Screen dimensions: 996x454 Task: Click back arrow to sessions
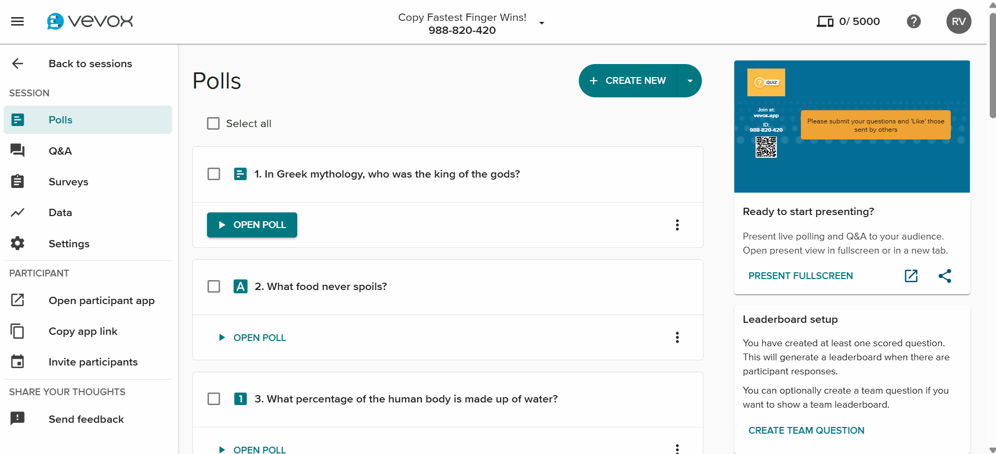pos(18,64)
